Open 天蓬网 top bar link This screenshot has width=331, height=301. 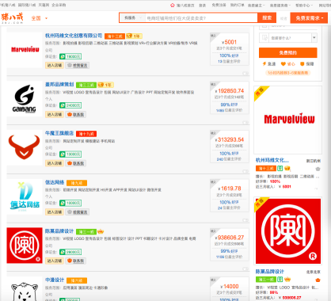click(44, 5)
